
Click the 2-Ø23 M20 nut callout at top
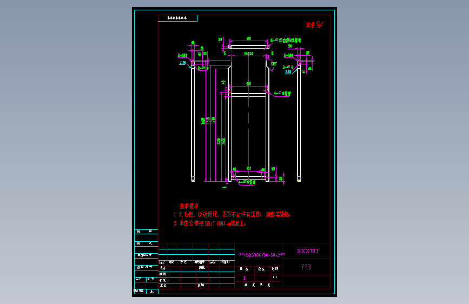click(x=286, y=40)
